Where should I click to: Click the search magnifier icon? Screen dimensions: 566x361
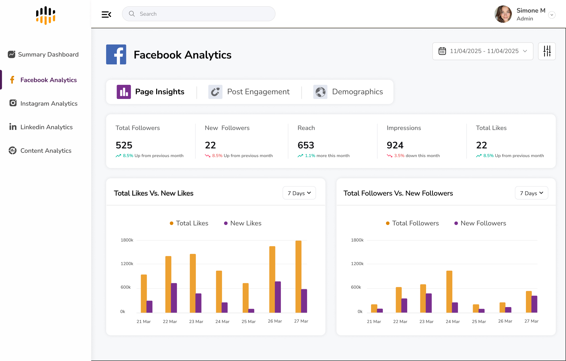click(x=132, y=14)
